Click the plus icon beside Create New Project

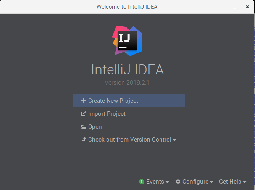point(84,101)
